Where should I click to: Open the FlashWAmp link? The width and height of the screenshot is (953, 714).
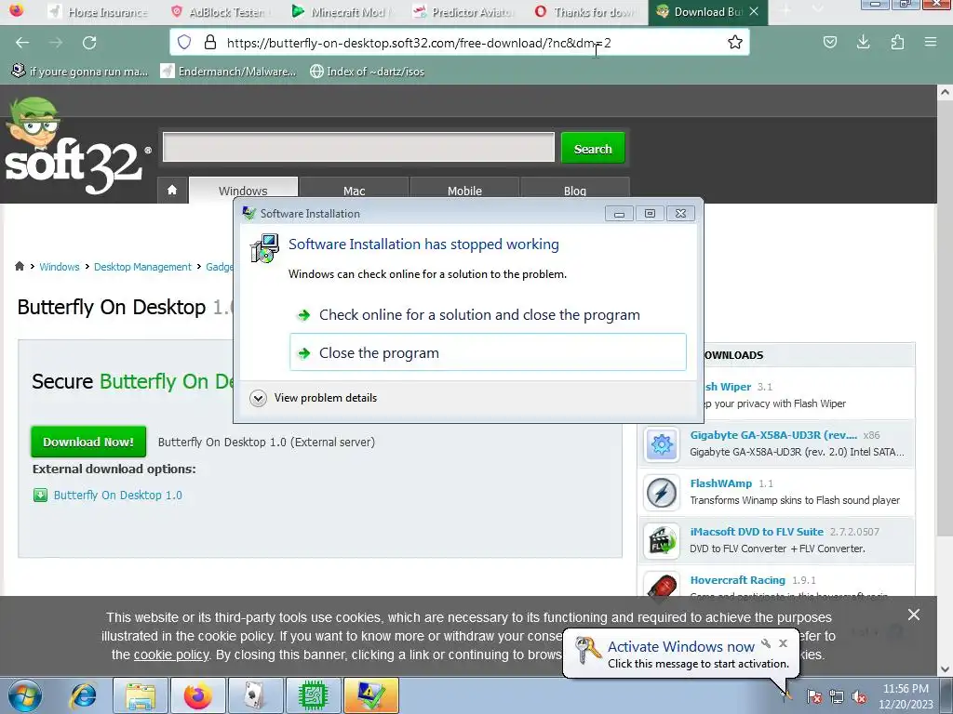point(721,483)
